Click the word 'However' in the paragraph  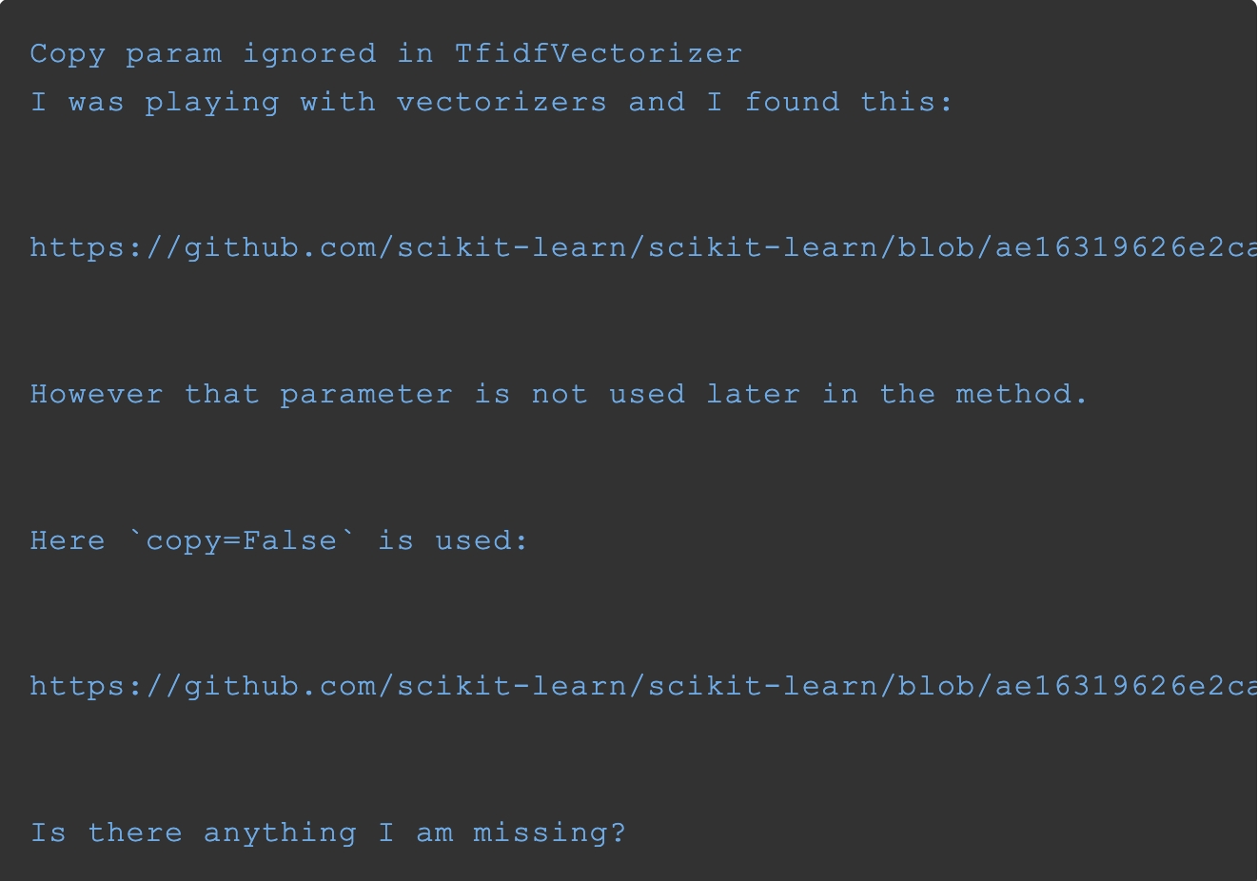tap(97, 394)
